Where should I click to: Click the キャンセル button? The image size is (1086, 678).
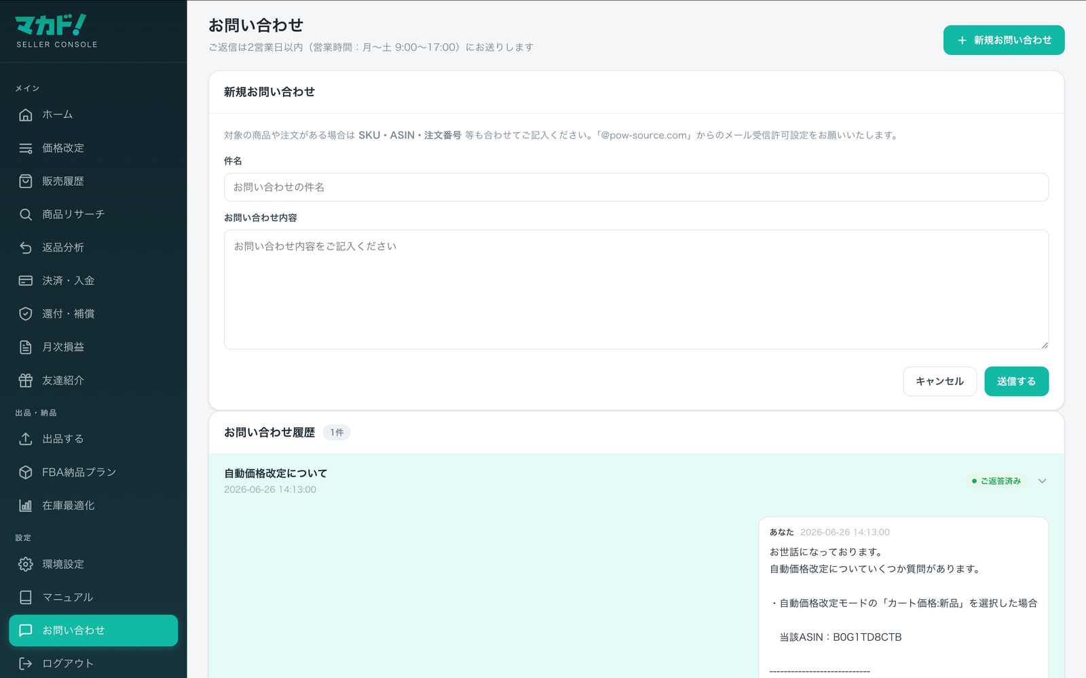point(939,381)
